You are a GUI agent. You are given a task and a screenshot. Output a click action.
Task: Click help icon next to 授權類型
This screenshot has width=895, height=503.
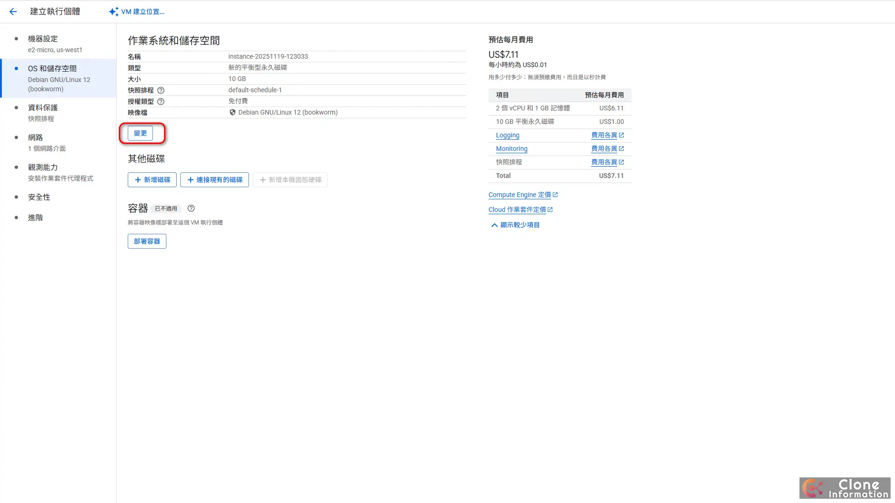161,102
